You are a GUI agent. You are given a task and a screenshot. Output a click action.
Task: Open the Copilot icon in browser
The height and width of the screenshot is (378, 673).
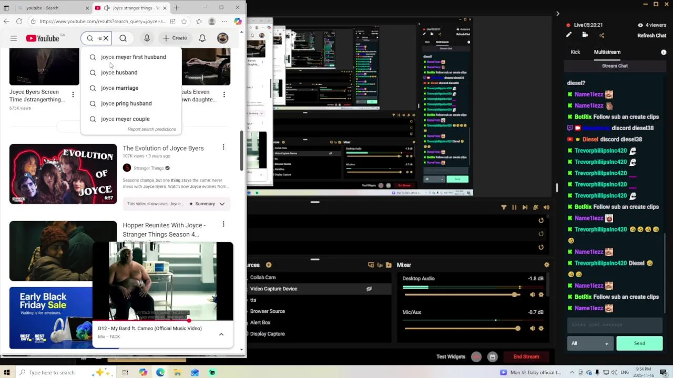[x=238, y=22]
